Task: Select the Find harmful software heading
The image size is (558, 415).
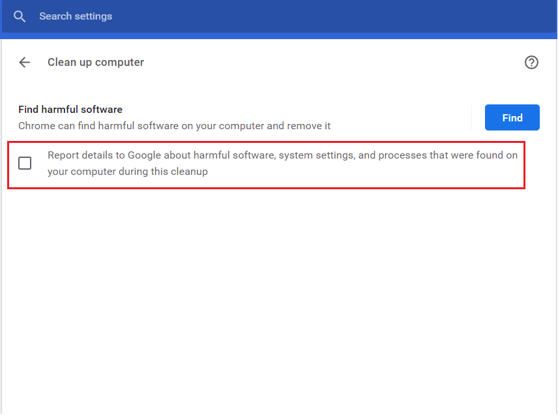Action: 70,110
